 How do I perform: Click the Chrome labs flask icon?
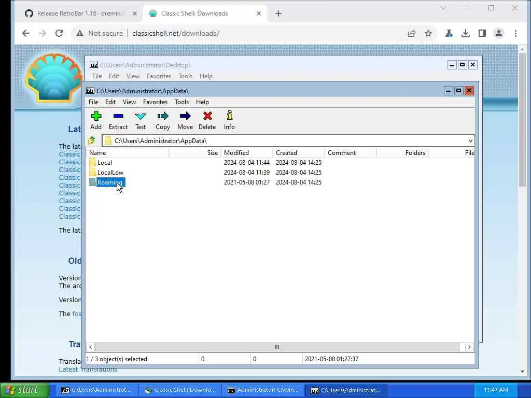[449, 33]
